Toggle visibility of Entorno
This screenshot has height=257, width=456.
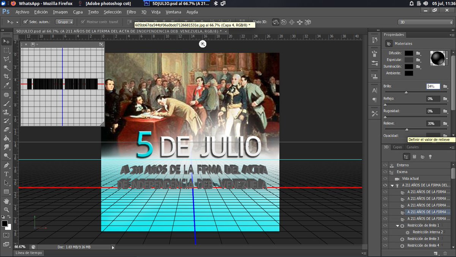pyautogui.click(x=385, y=165)
